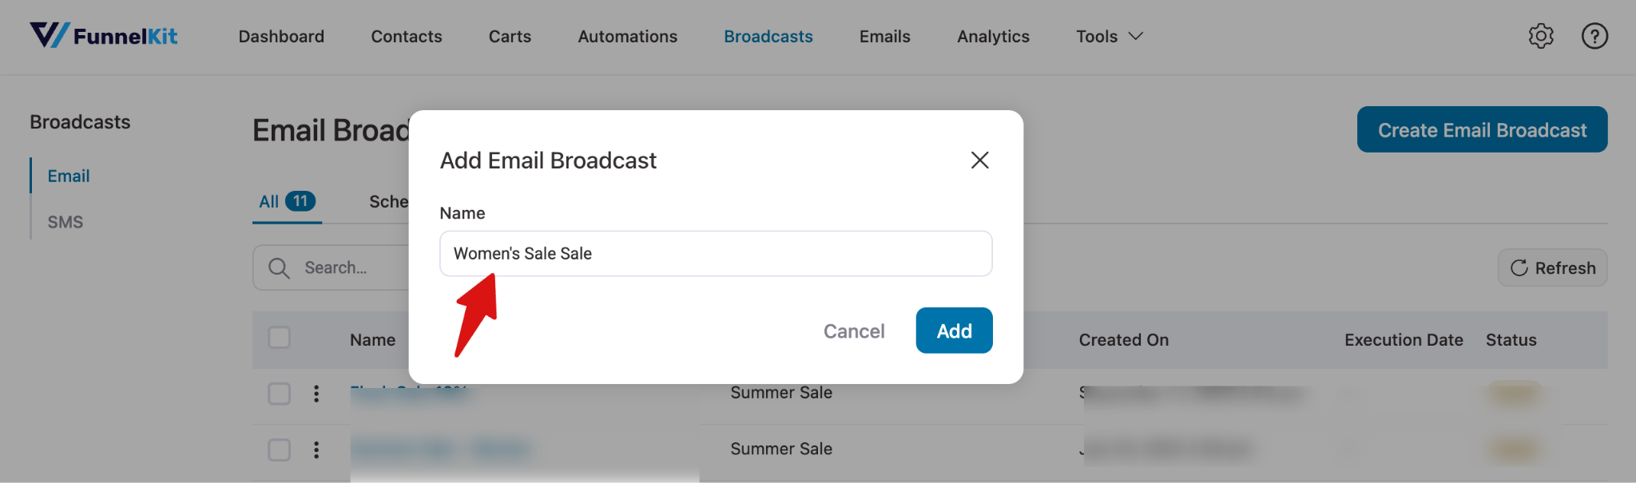Select the All tab showing 11 broadcasts

tap(285, 201)
